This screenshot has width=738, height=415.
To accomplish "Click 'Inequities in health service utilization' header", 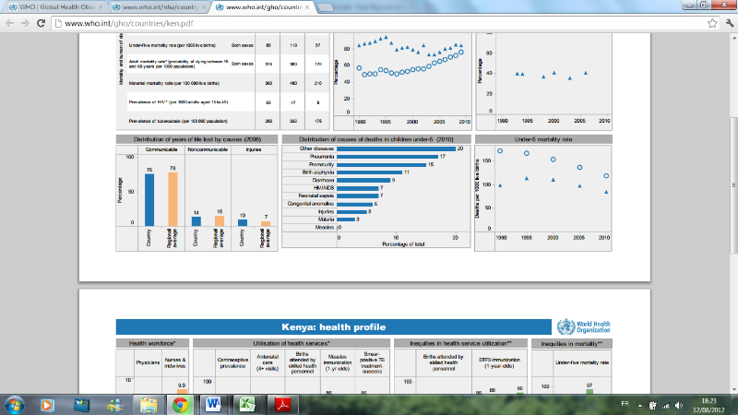I will click(x=460, y=343).
